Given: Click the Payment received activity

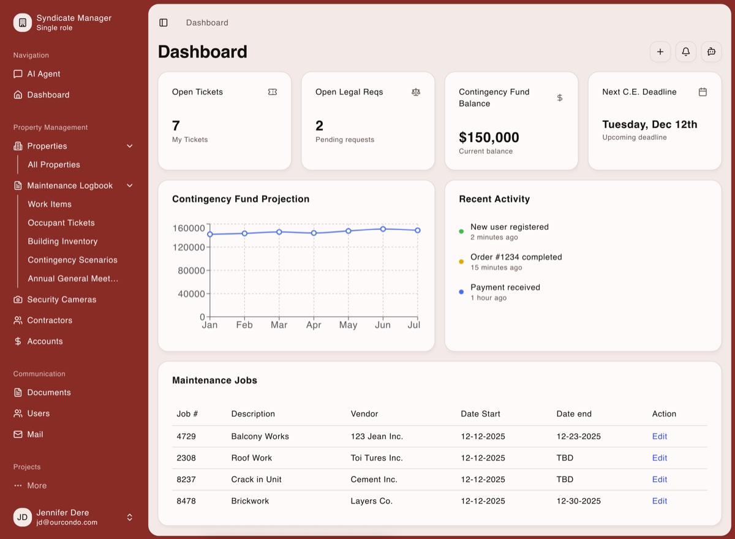Looking at the screenshot, I should pyautogui.click(x=505, y=287).
